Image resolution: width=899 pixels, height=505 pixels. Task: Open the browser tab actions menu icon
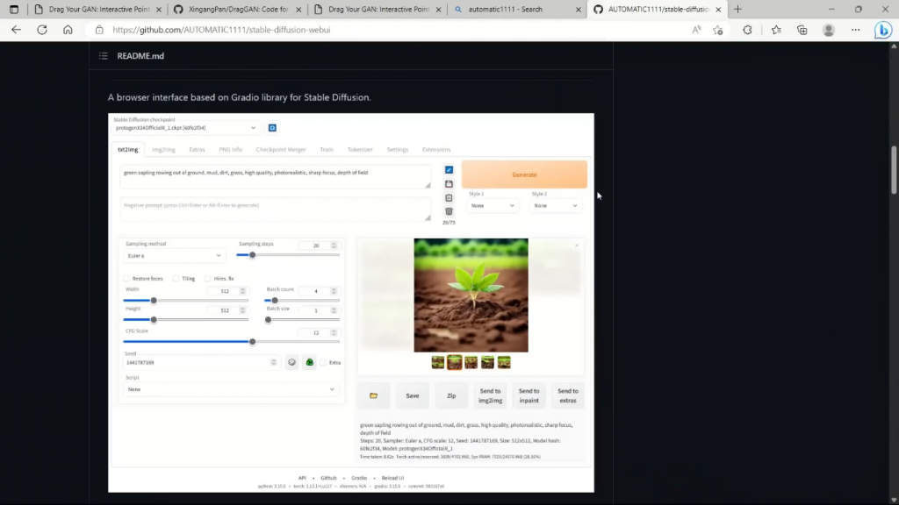click(14, 9)
